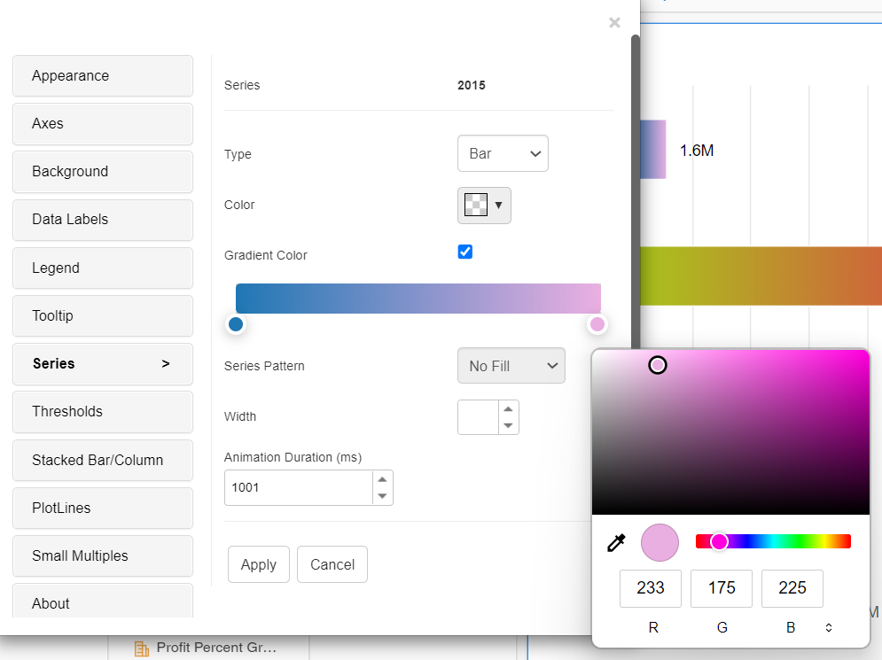Open the Color swatch dropdown arrow
Image resolution: width=882 pixels, height=660 pixels.
[498, 205]
